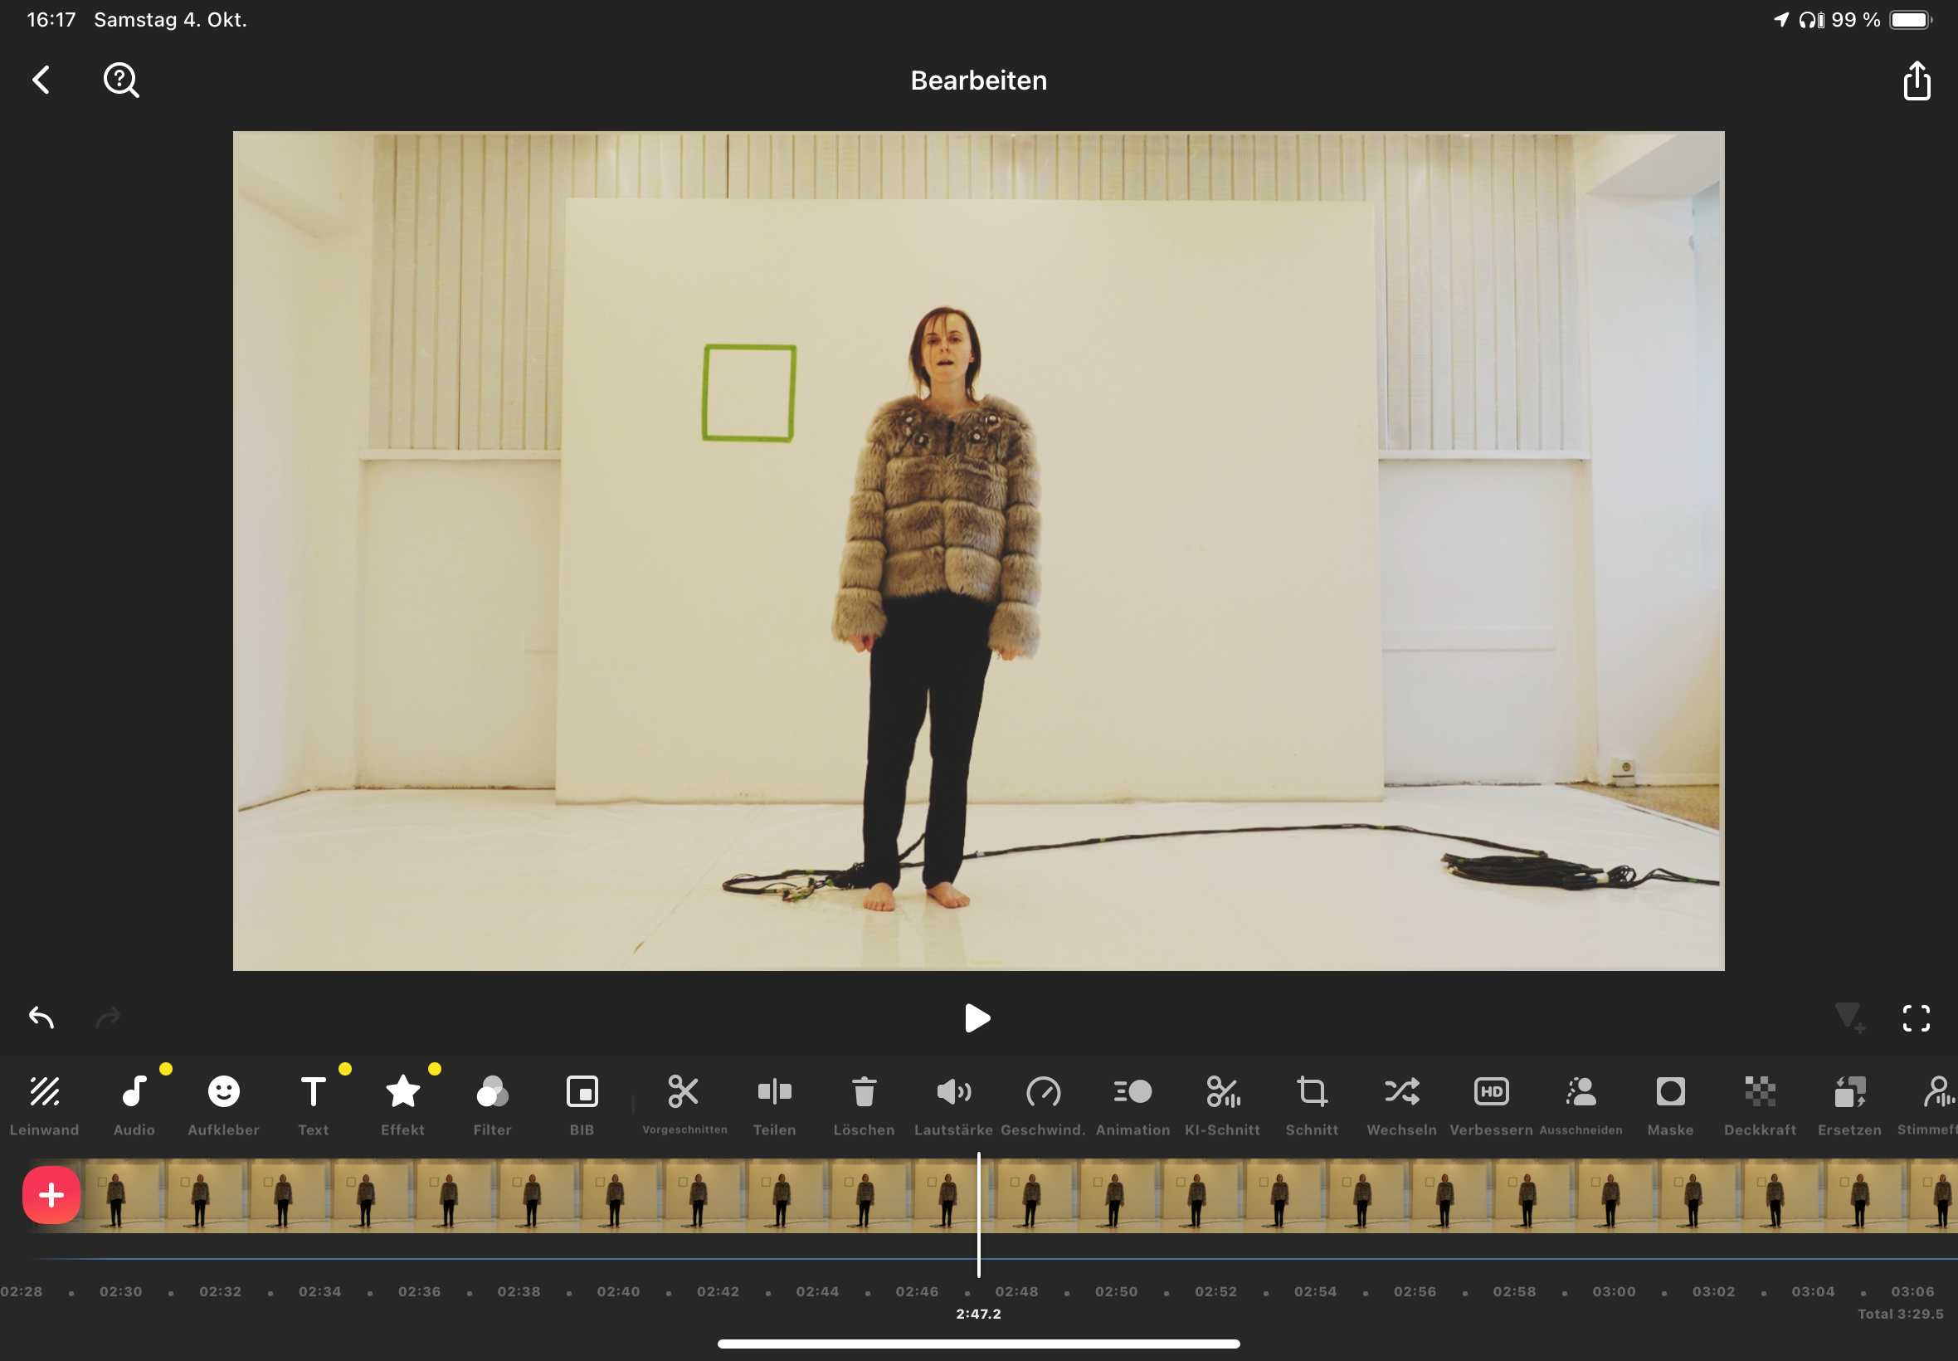The image size is (1958, 1361).
Task: Click the 02:52 mark on the timeline ruler
Action: click(x=1215, y=1291)
